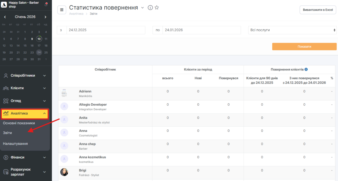Toggle the hamburger sidebar menu button
The height and width of the screenshot is (181, 338).
[62, 10]
